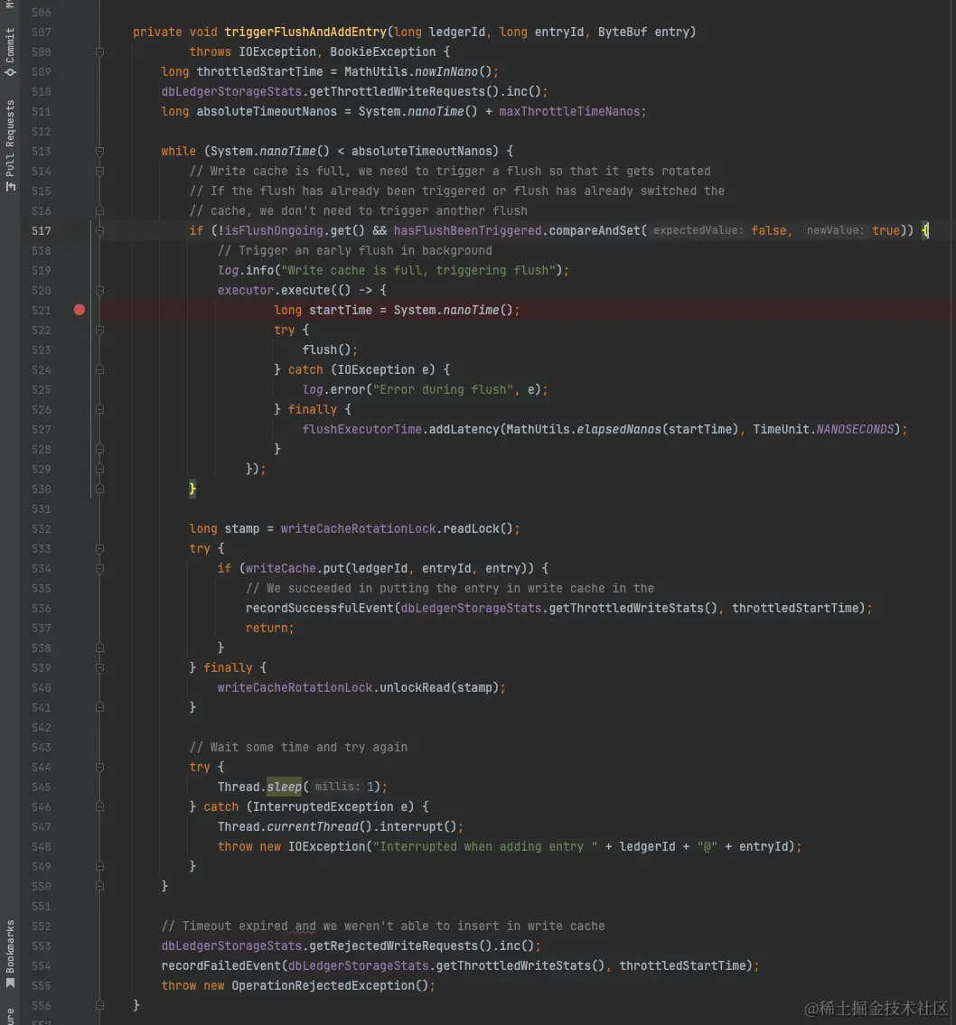Click the NANOSECONDS constant
The image size is (956, 1025).
[855, 430]
